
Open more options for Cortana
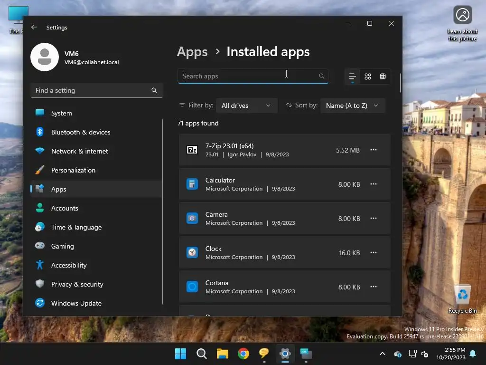(x=374, y=287)
